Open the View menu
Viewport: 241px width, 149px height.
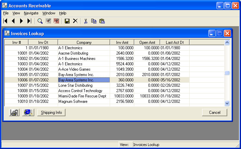(16, 13)
